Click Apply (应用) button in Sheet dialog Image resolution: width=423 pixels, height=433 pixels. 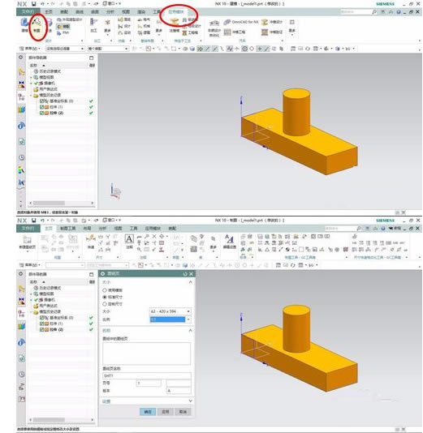pyautogui.click(x=166, y=411)
